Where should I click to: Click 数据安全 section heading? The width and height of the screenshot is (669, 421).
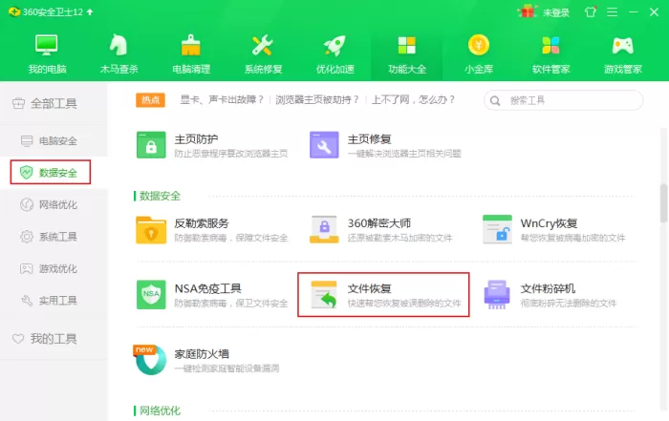click(x=160, y=196)
